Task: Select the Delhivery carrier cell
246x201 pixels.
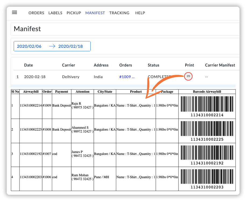Action: (x=71, y=77)
